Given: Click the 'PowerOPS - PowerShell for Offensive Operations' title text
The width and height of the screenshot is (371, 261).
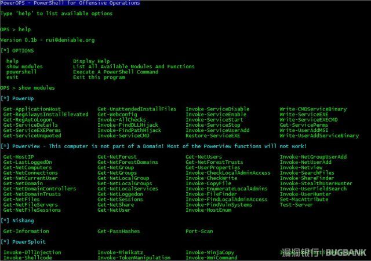Looking at the screenshot, I should (70, 3).
